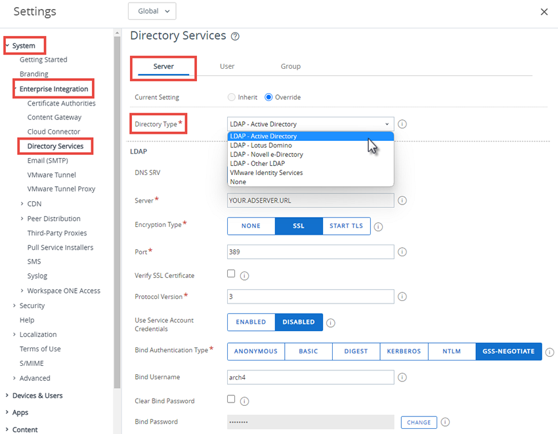Select DIGEST bind authentication

point(356,351)
